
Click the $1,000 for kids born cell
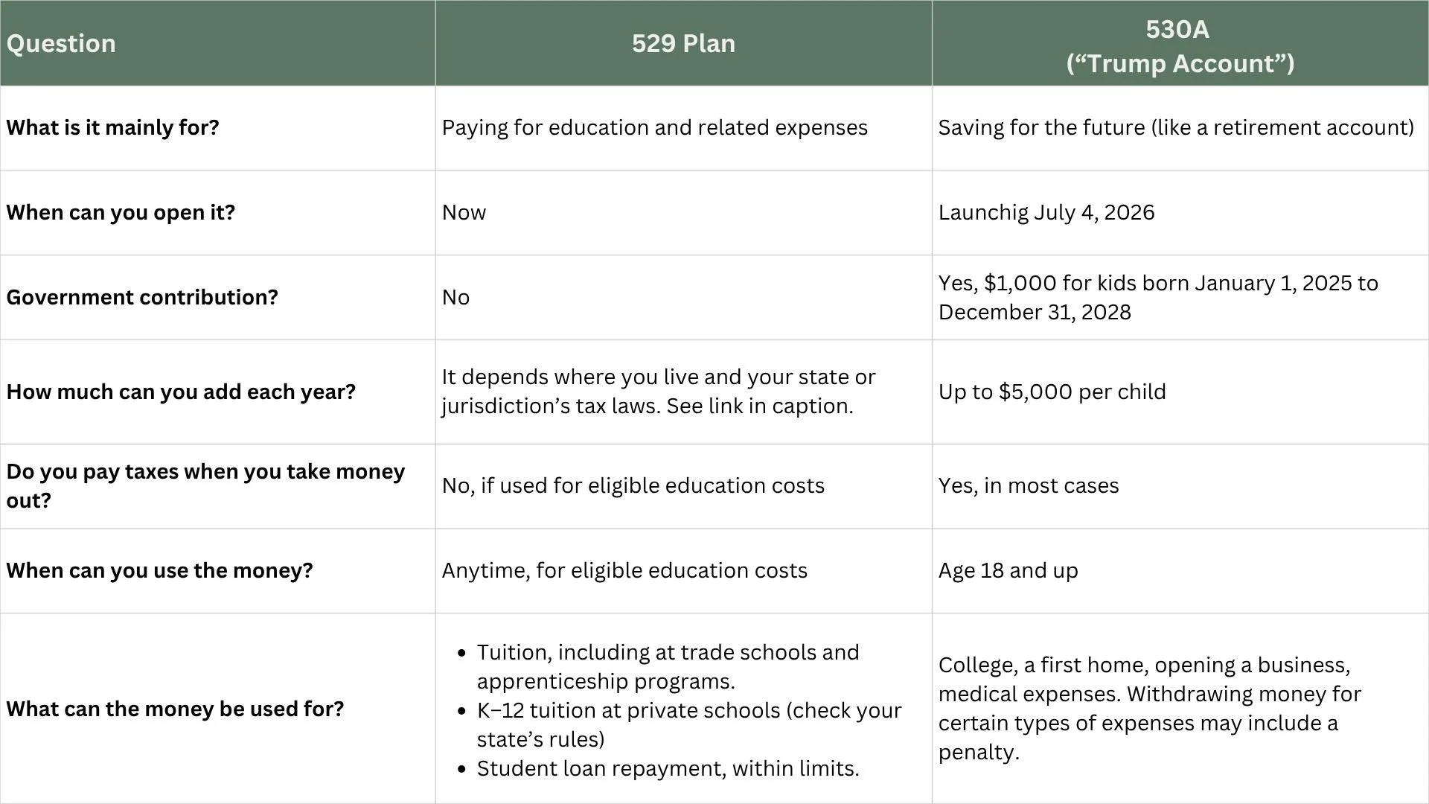1180,298
